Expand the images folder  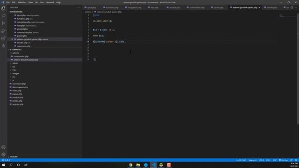15,74
